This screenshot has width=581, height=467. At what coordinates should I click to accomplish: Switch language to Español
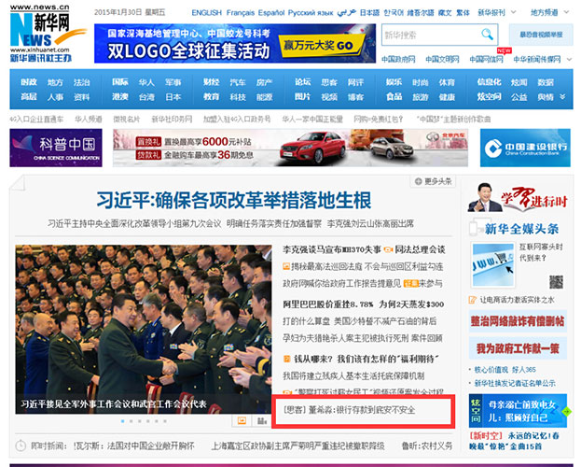[x=271, y=13]
